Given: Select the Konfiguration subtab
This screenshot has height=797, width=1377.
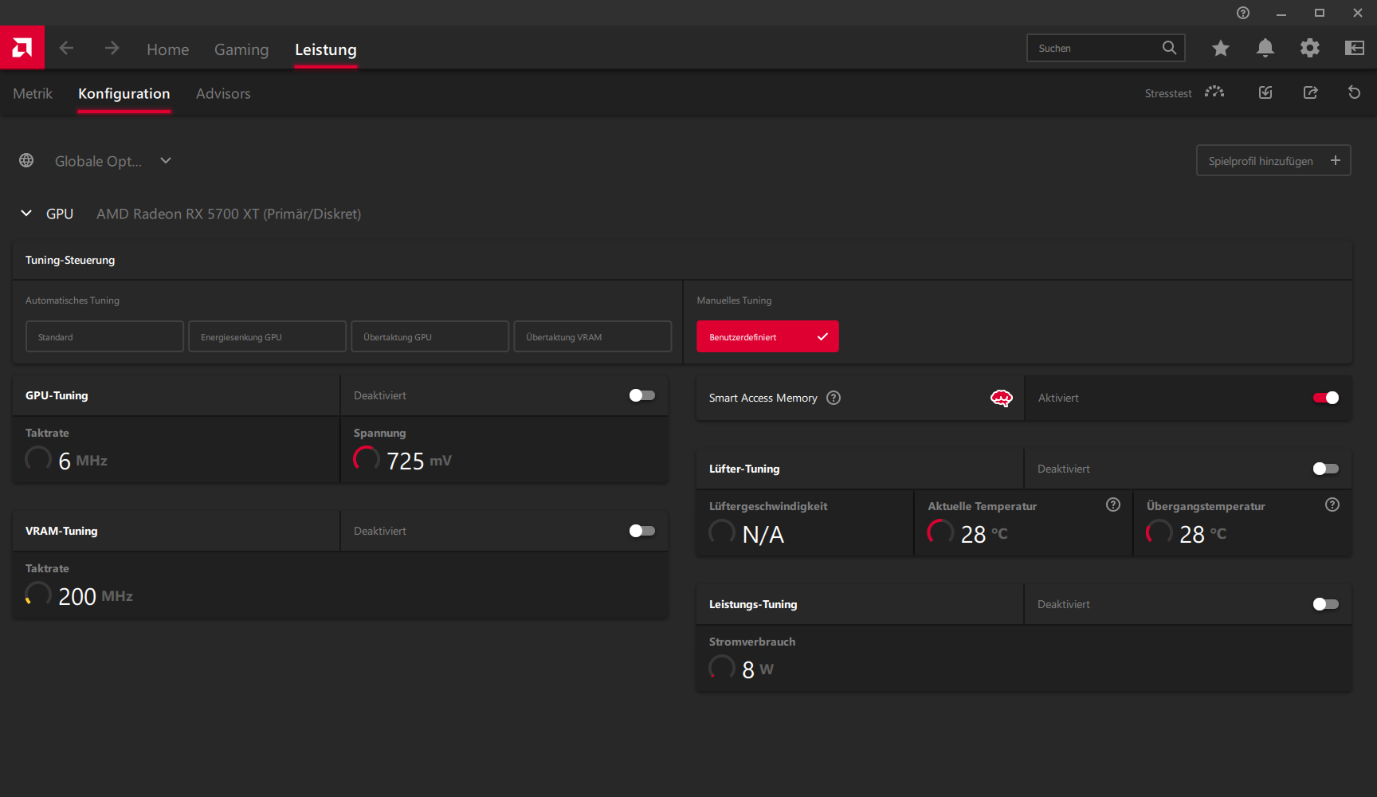Looking at the screenshot, I should click(x=124, y=93).
